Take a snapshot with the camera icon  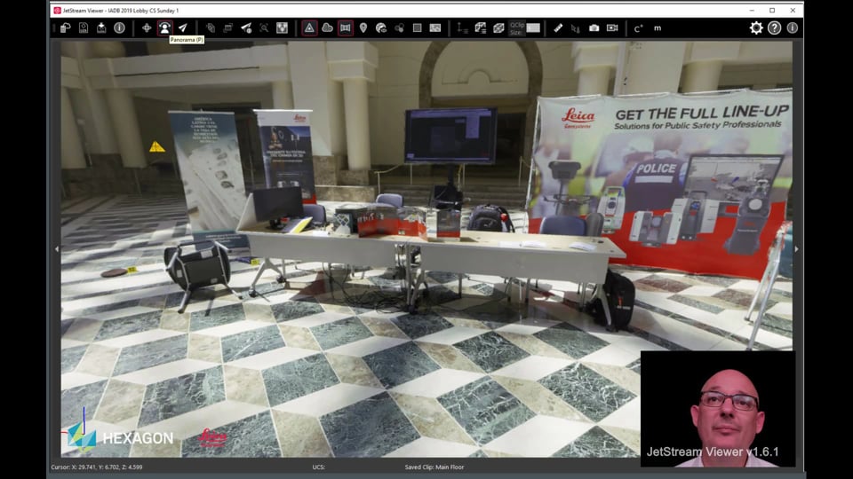click(594, 27)
